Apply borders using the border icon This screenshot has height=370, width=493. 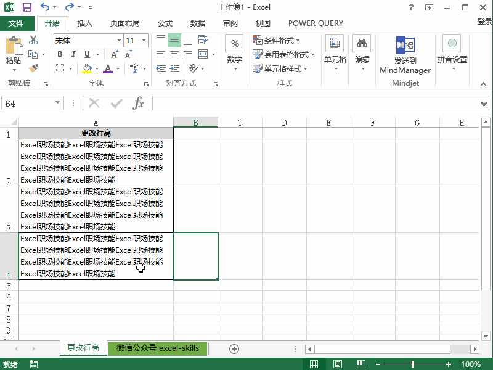coord(60,68)
